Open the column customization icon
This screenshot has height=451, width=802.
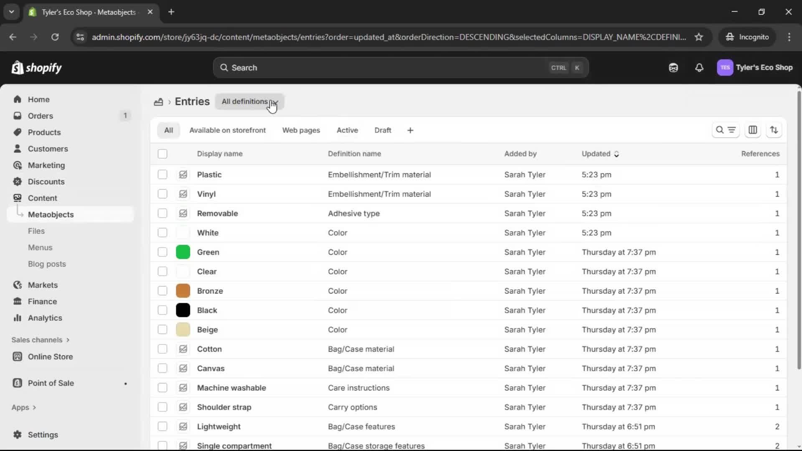pos(754,130)
